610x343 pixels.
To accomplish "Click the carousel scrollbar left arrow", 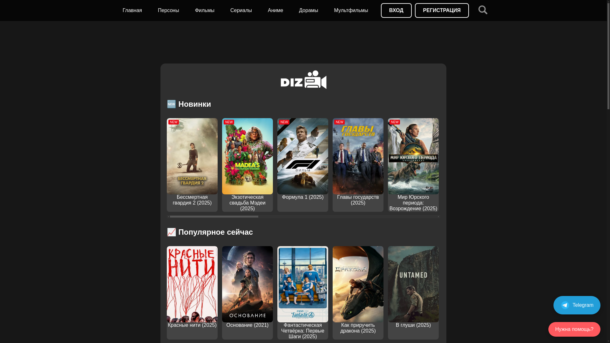I will pos(168,217).
